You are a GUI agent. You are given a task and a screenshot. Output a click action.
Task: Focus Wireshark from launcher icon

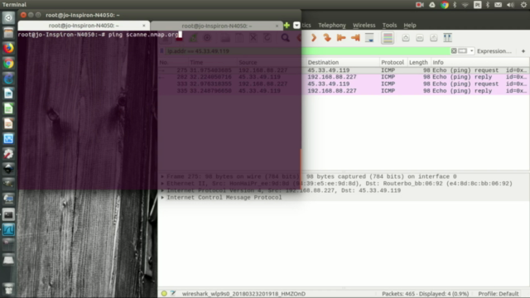(8, 230)
